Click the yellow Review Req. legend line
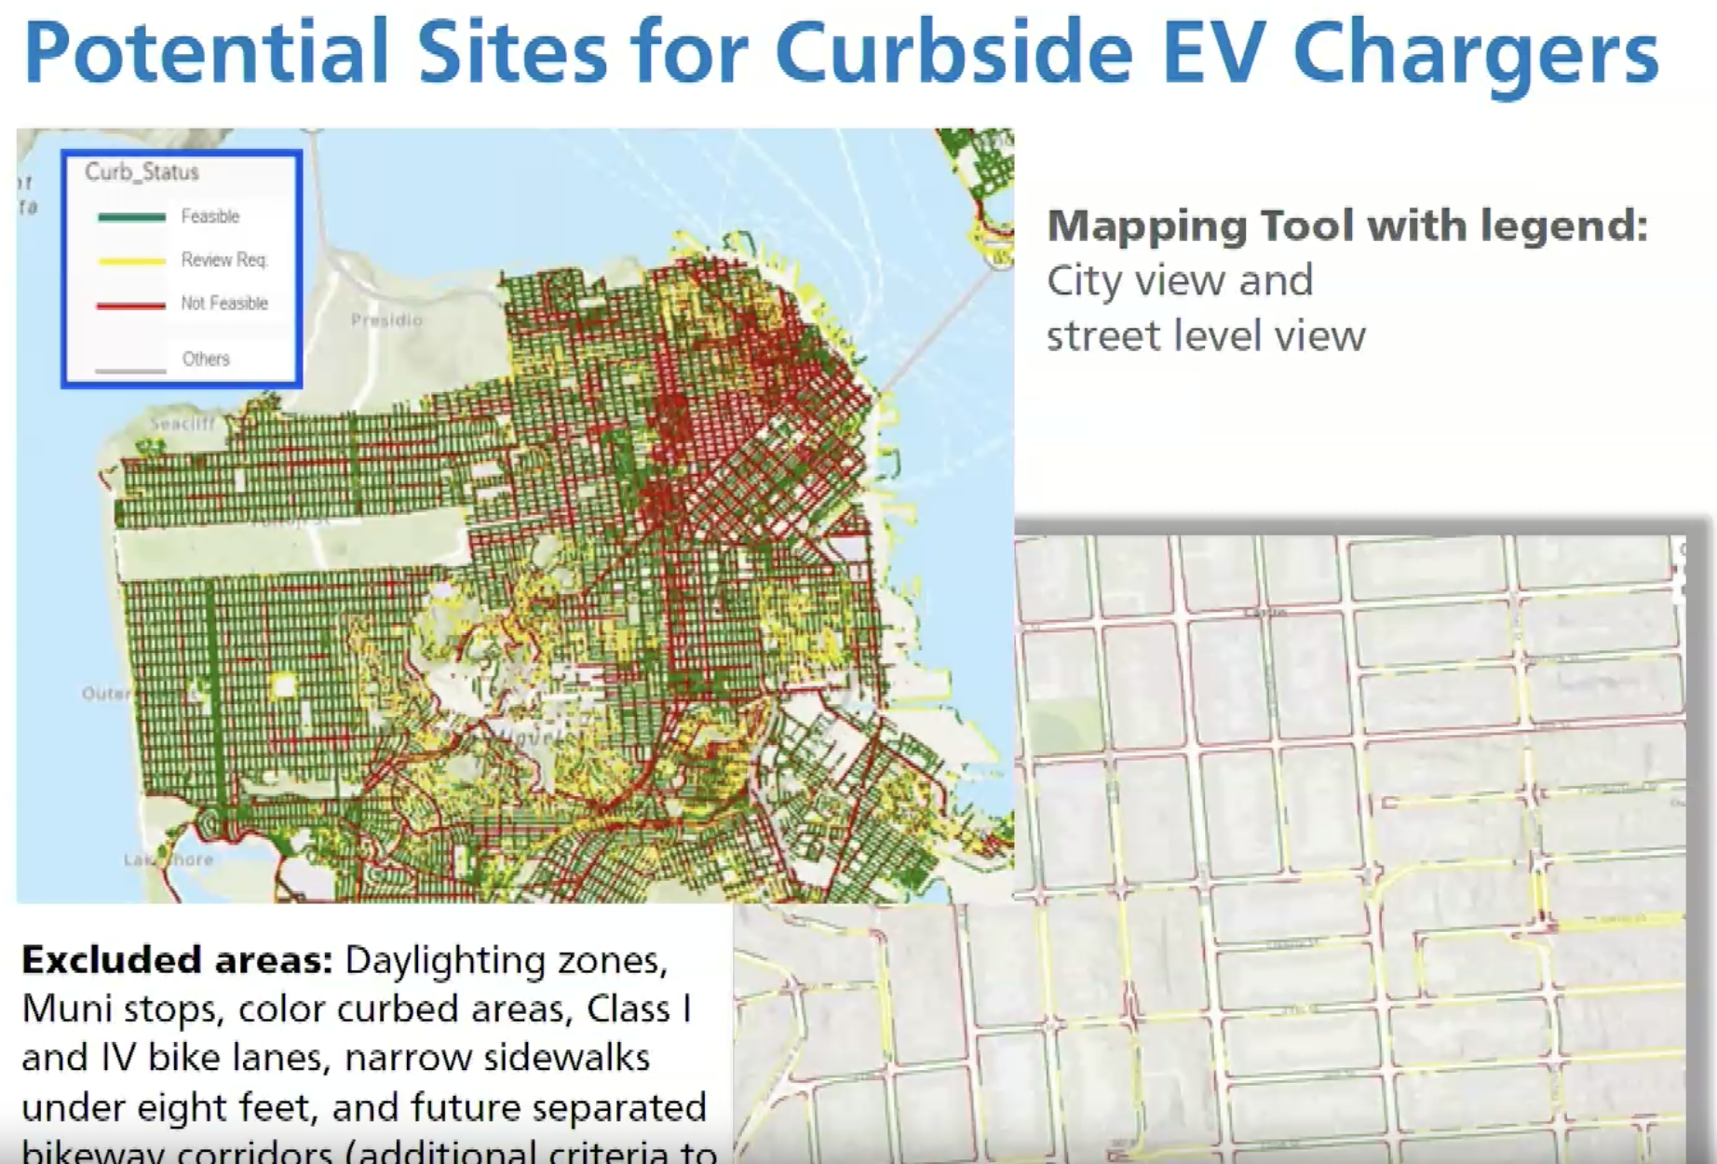 coord(131,262)
